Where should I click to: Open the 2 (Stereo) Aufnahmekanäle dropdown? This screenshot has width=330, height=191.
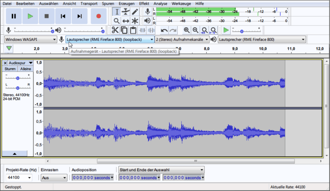pyautogui.click(x=182, y=39)
